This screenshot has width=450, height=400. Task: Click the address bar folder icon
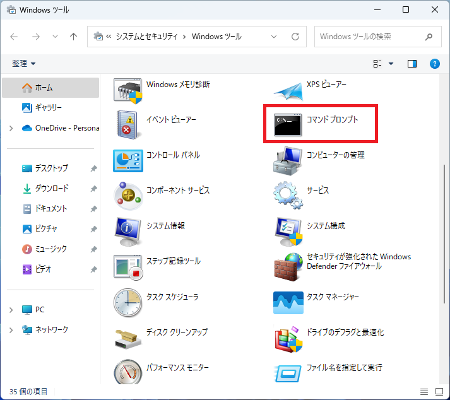[98, 37]
